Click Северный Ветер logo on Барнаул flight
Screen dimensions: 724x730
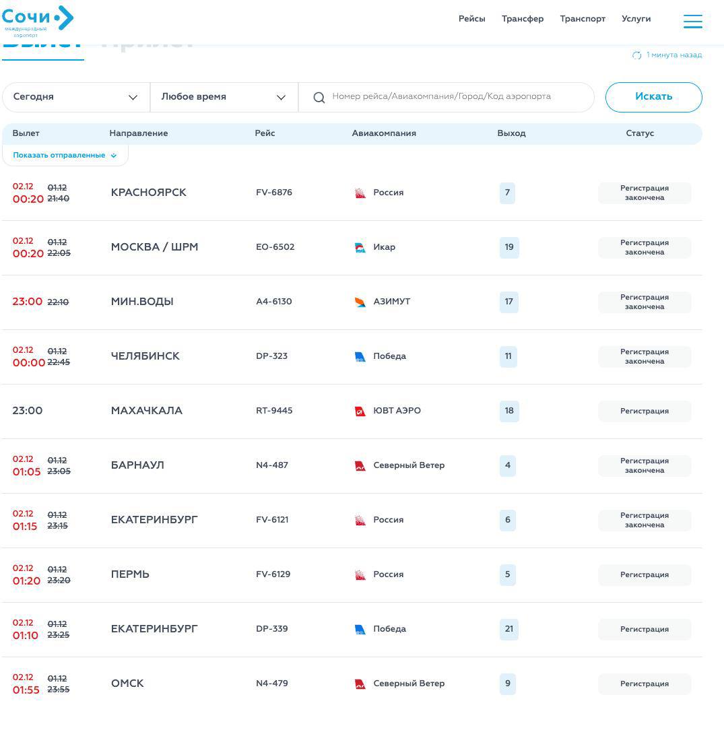360,466
